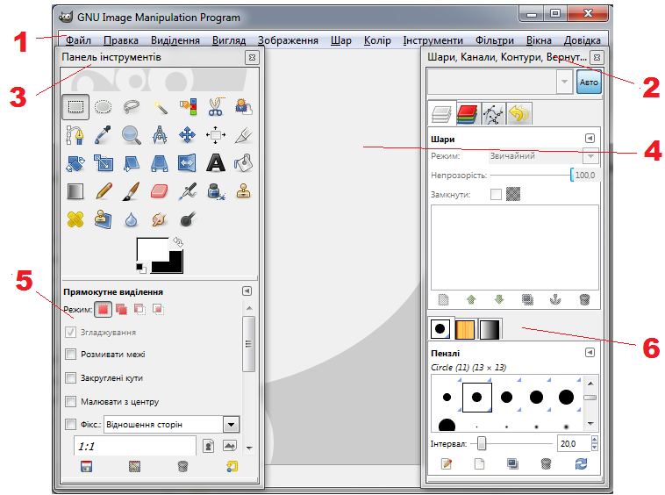Select the Rotate tool
The height and width of the screenshot is (495, 665).
(75, 163)
